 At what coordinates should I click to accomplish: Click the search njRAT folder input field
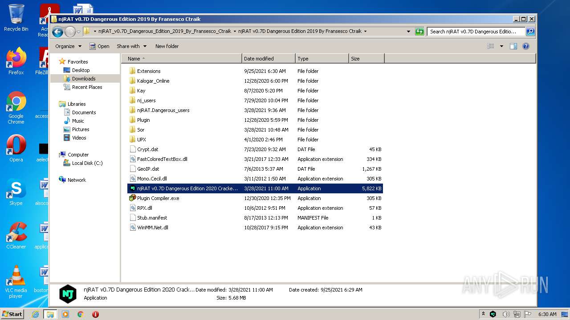[x=476, y=32]
